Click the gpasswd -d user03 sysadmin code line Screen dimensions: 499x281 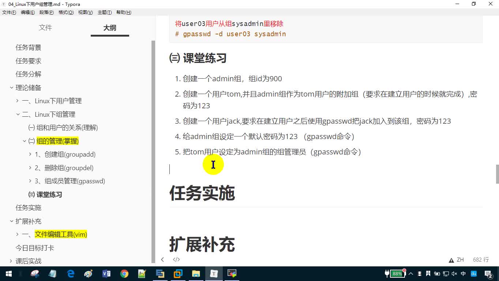[230, 34]
